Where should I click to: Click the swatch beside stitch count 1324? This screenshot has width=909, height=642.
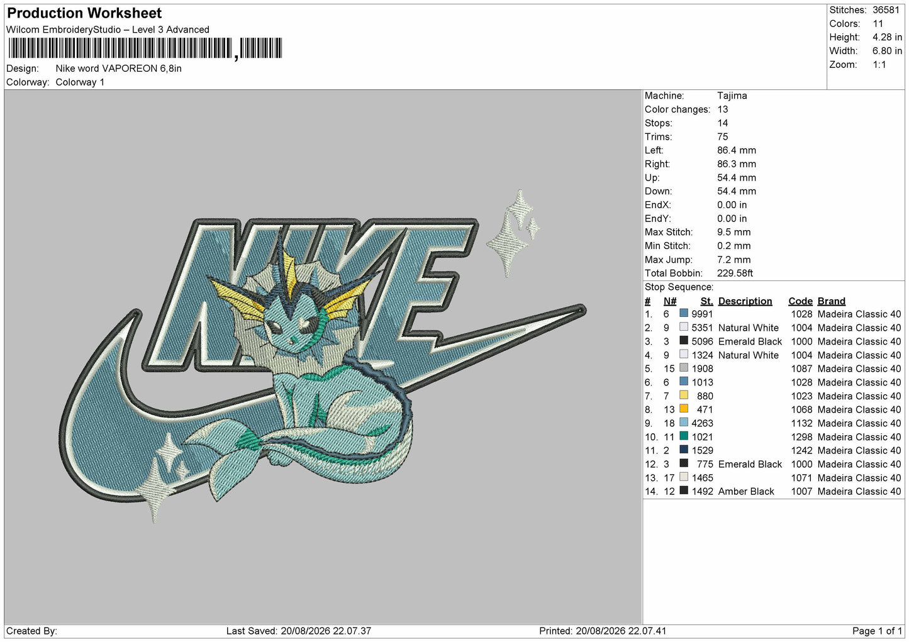684,354
